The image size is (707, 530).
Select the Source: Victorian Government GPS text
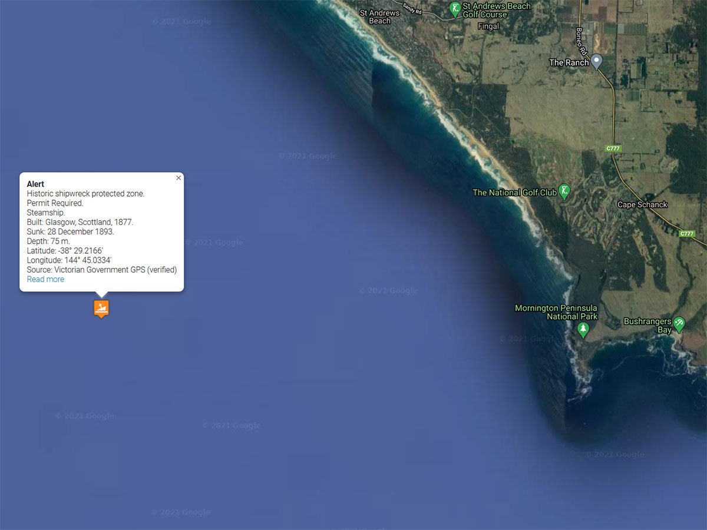click(x=102, y=270)
